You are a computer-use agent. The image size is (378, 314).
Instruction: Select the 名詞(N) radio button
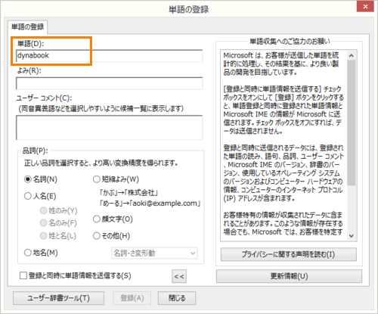pyautogui.click(x=27, y=179)
